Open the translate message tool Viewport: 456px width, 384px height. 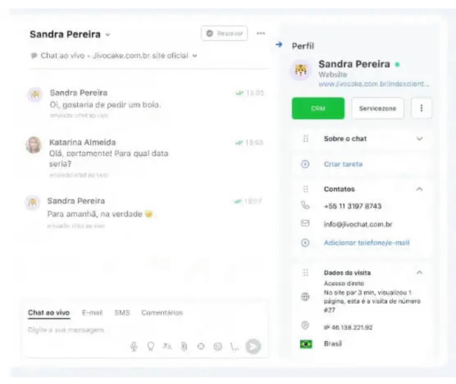(x=167, y=347)
